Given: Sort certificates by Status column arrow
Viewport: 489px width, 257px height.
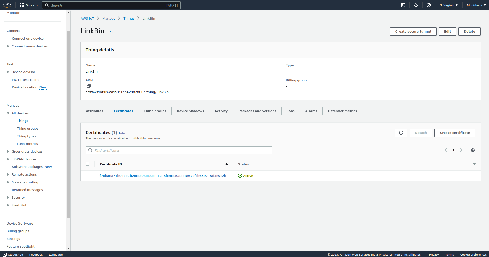Looking at the screenshot, I should point(474,164).
